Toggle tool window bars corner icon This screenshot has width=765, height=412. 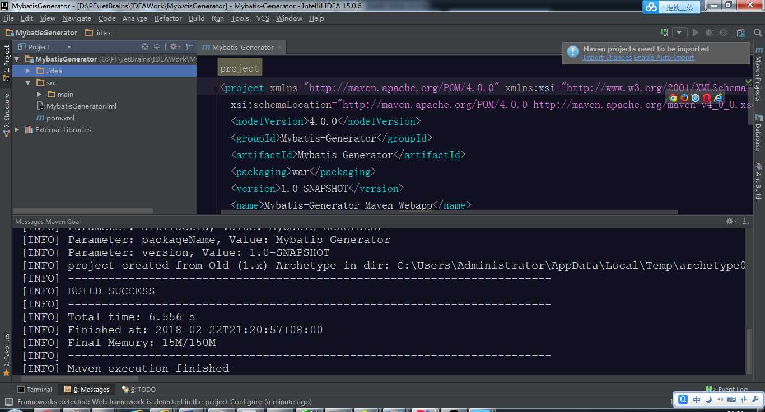8,401
